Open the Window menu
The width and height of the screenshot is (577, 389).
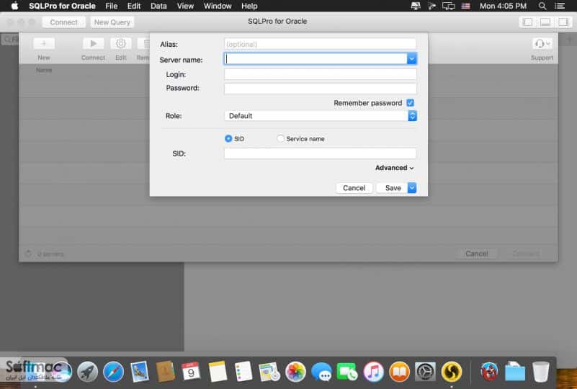click(x=218, y=6)
